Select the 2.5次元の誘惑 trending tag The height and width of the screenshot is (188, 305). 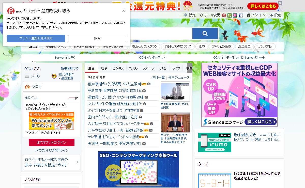221,46
